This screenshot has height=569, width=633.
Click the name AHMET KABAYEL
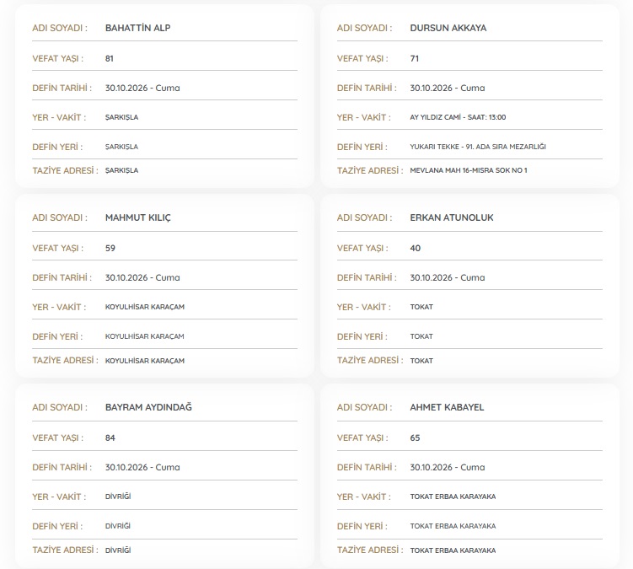pos(447,407)
